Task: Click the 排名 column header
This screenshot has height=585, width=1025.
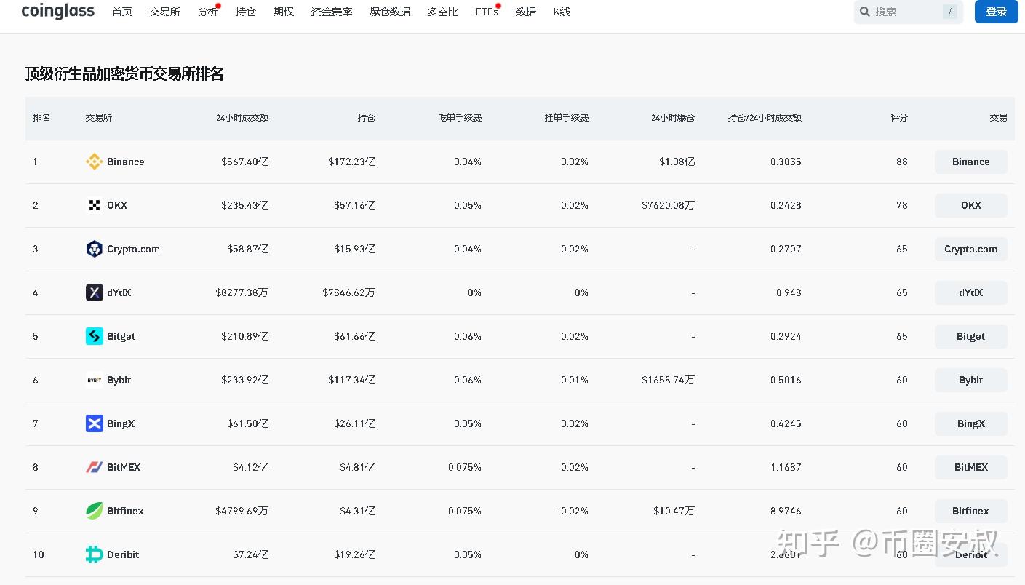Action: pos(42,118)
